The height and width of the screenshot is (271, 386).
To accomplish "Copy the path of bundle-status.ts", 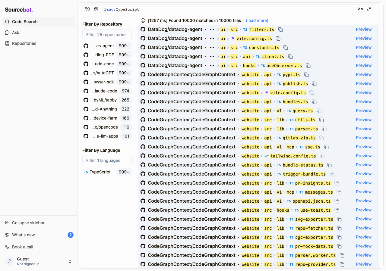I will (329, 165).
